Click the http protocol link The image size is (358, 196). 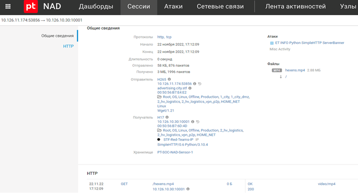pyautogui.click(x=160, y=37)
